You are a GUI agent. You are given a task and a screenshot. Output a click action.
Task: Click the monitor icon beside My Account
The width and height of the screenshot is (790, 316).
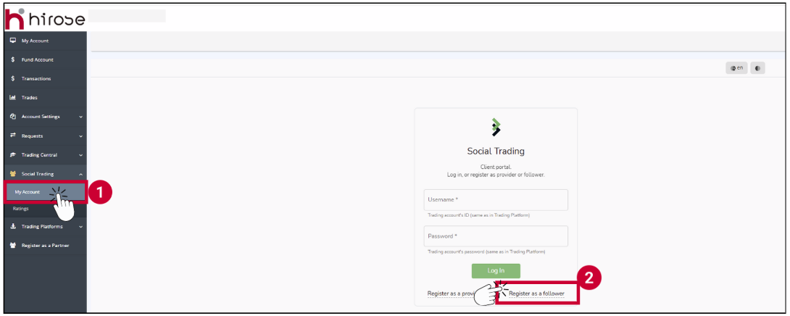pyautogui.click(x=13, y=41)
